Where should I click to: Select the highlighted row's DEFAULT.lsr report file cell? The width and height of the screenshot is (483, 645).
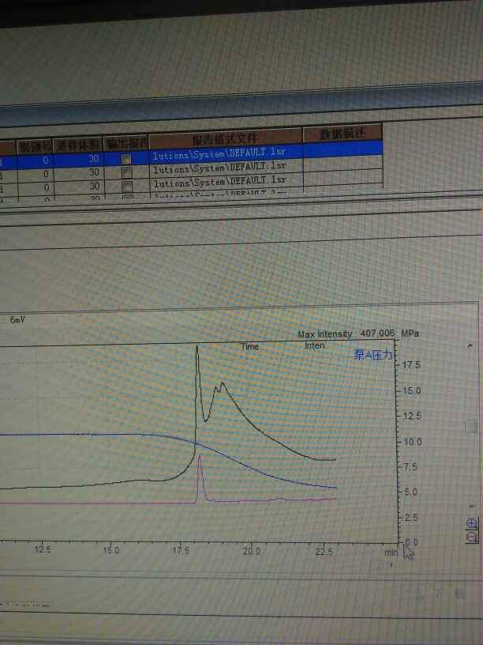pos(227,153)
